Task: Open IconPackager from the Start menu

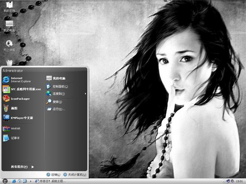Action: click(19, 99)
